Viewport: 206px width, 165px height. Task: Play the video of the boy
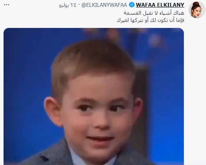[x=94, y=96]
